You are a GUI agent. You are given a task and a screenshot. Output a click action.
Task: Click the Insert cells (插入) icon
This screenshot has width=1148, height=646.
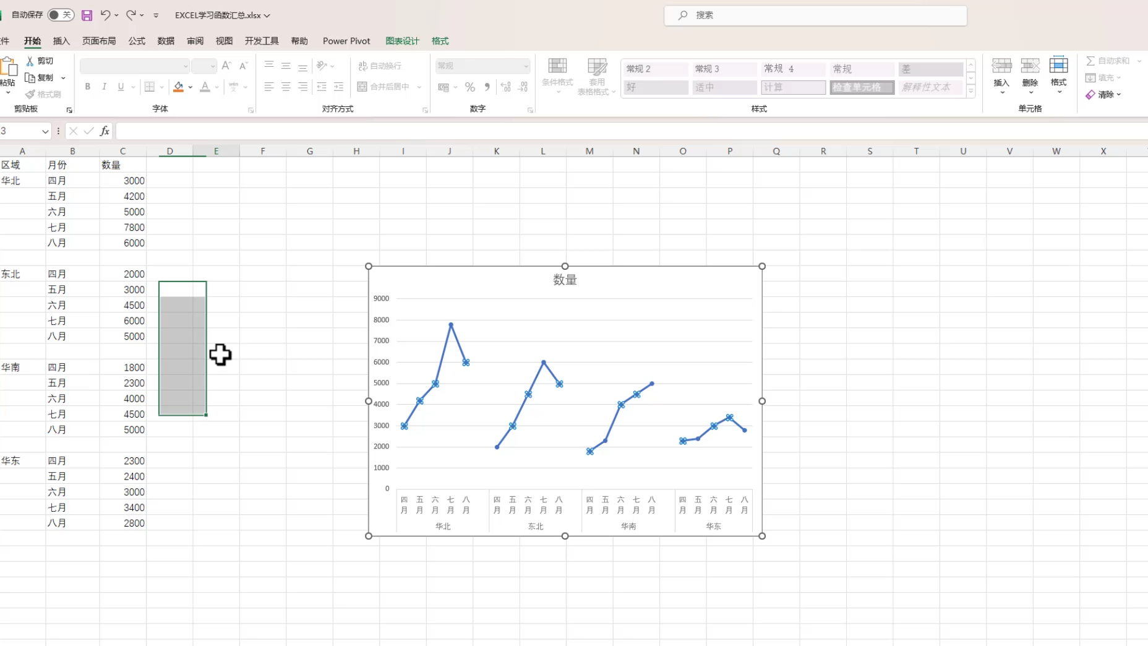(1001, 66)
